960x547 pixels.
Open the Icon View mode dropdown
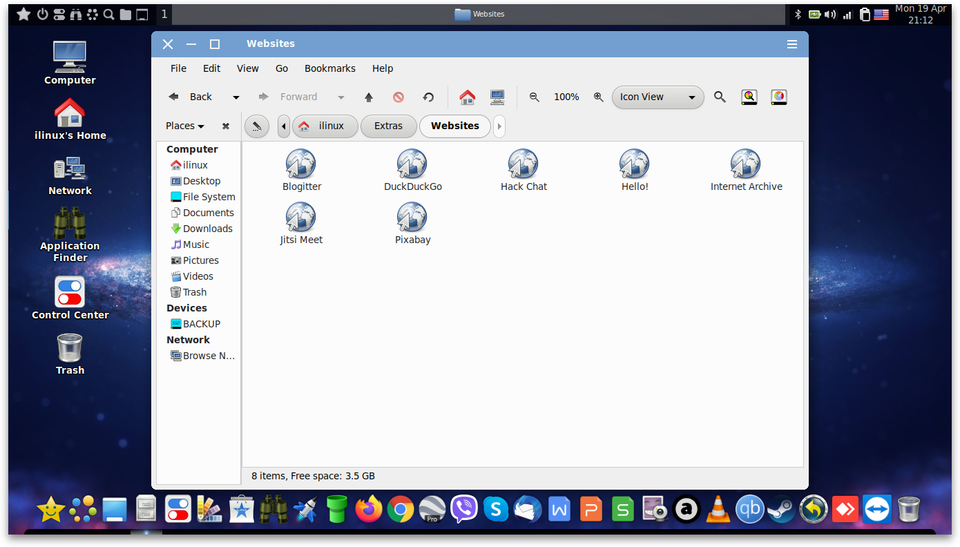coord(657,97)
